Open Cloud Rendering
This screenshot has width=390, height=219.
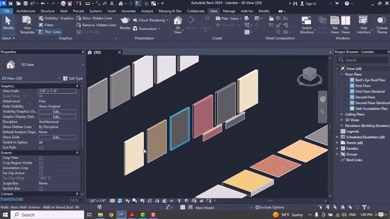click(x=151, y=20)
